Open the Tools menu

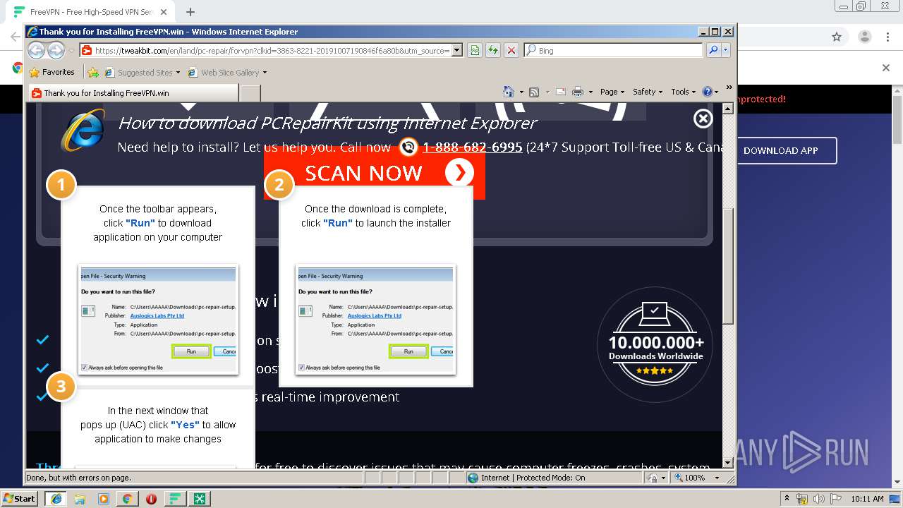pos(684,92)
